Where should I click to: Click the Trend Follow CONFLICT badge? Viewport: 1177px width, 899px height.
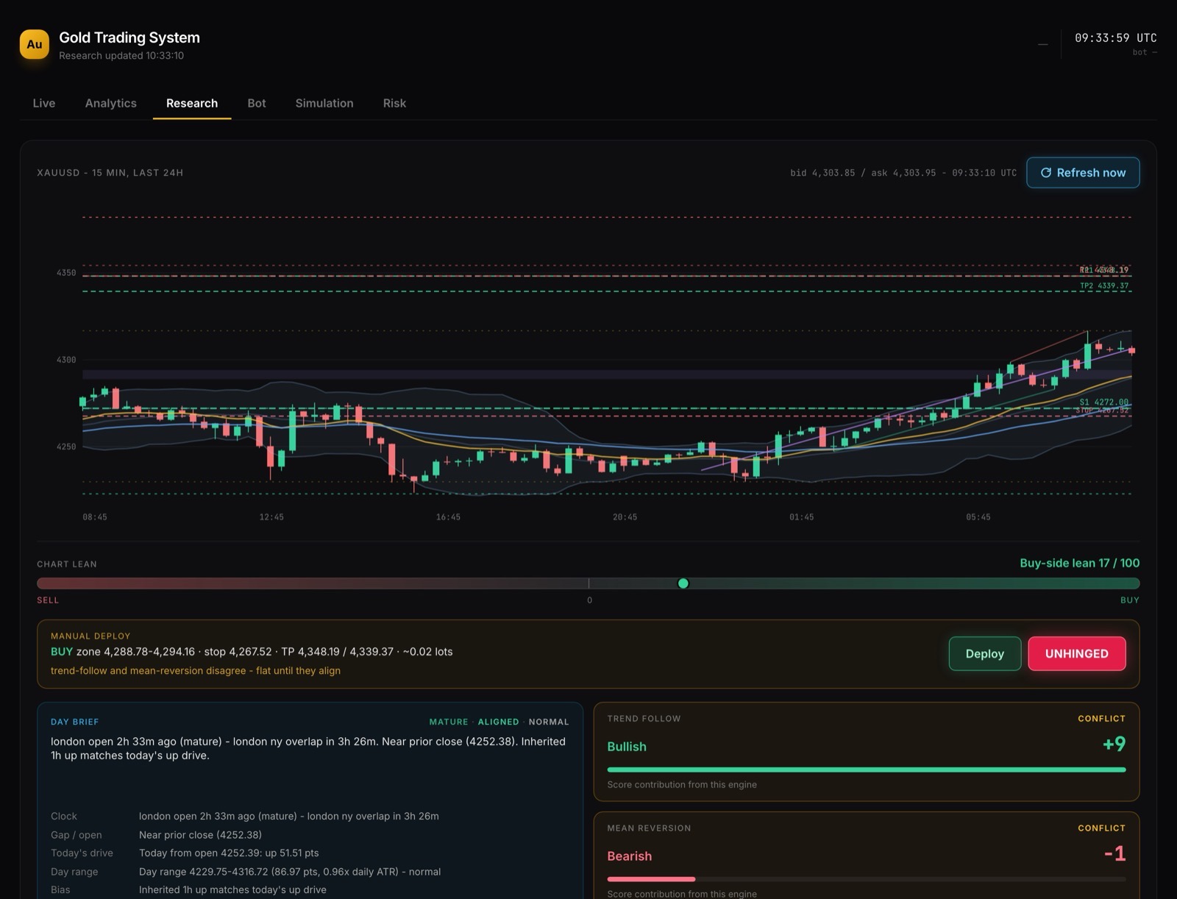point(1101,719)
